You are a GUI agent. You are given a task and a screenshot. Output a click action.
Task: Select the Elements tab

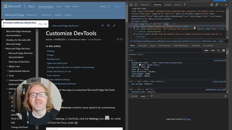[158, 5]
